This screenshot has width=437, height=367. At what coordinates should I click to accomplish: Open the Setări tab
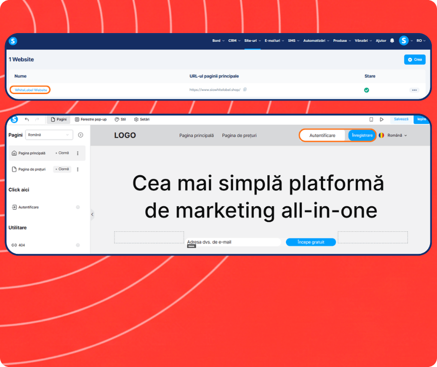point(142,119)
